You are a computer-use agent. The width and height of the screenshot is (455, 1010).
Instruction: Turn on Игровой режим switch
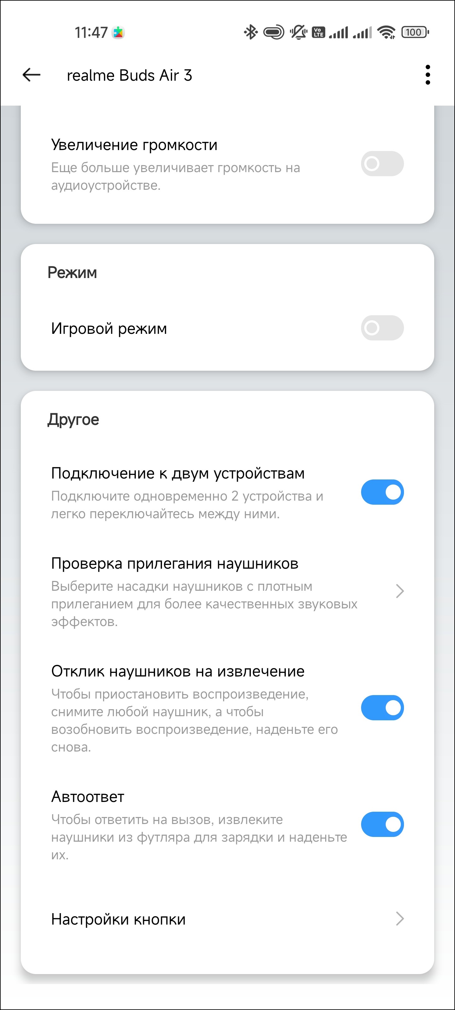click(x=382, y=328)
